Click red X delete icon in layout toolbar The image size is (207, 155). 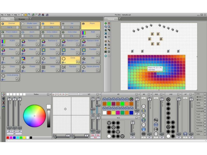click(x=109, y=23)
